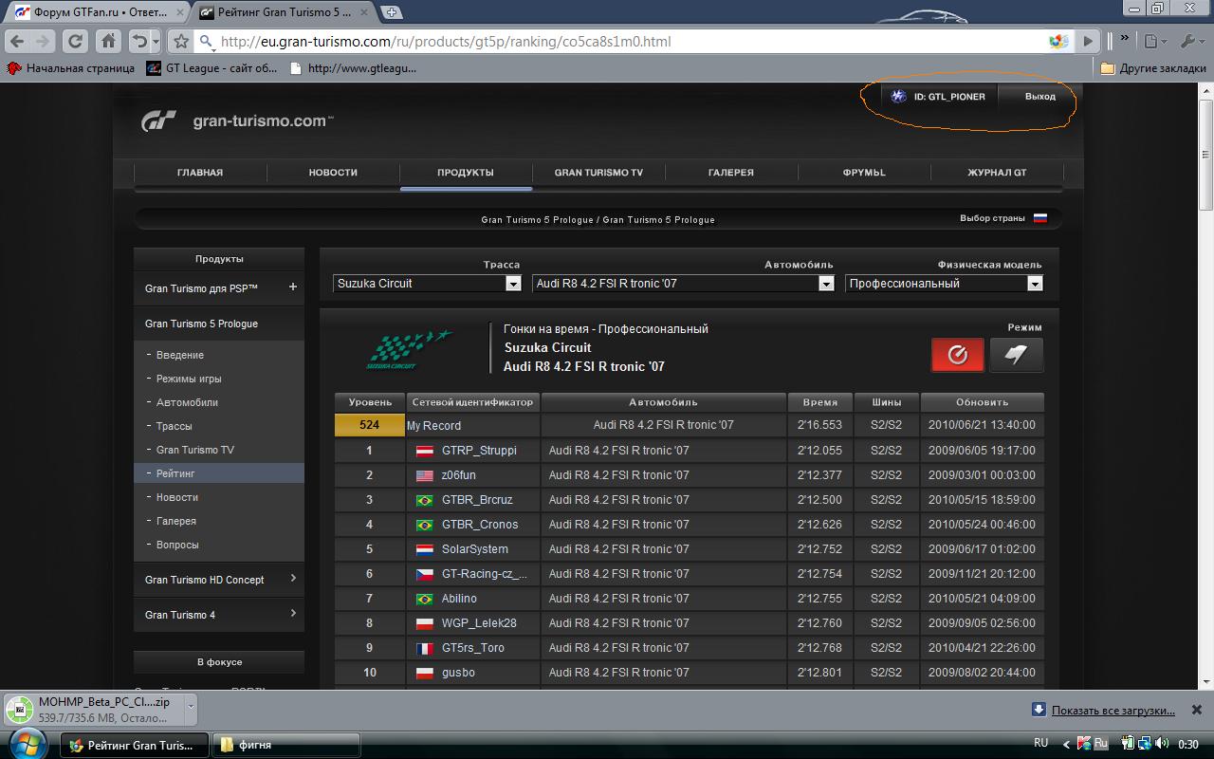Open the Вопросы sidebar link

tap(177, 545)
